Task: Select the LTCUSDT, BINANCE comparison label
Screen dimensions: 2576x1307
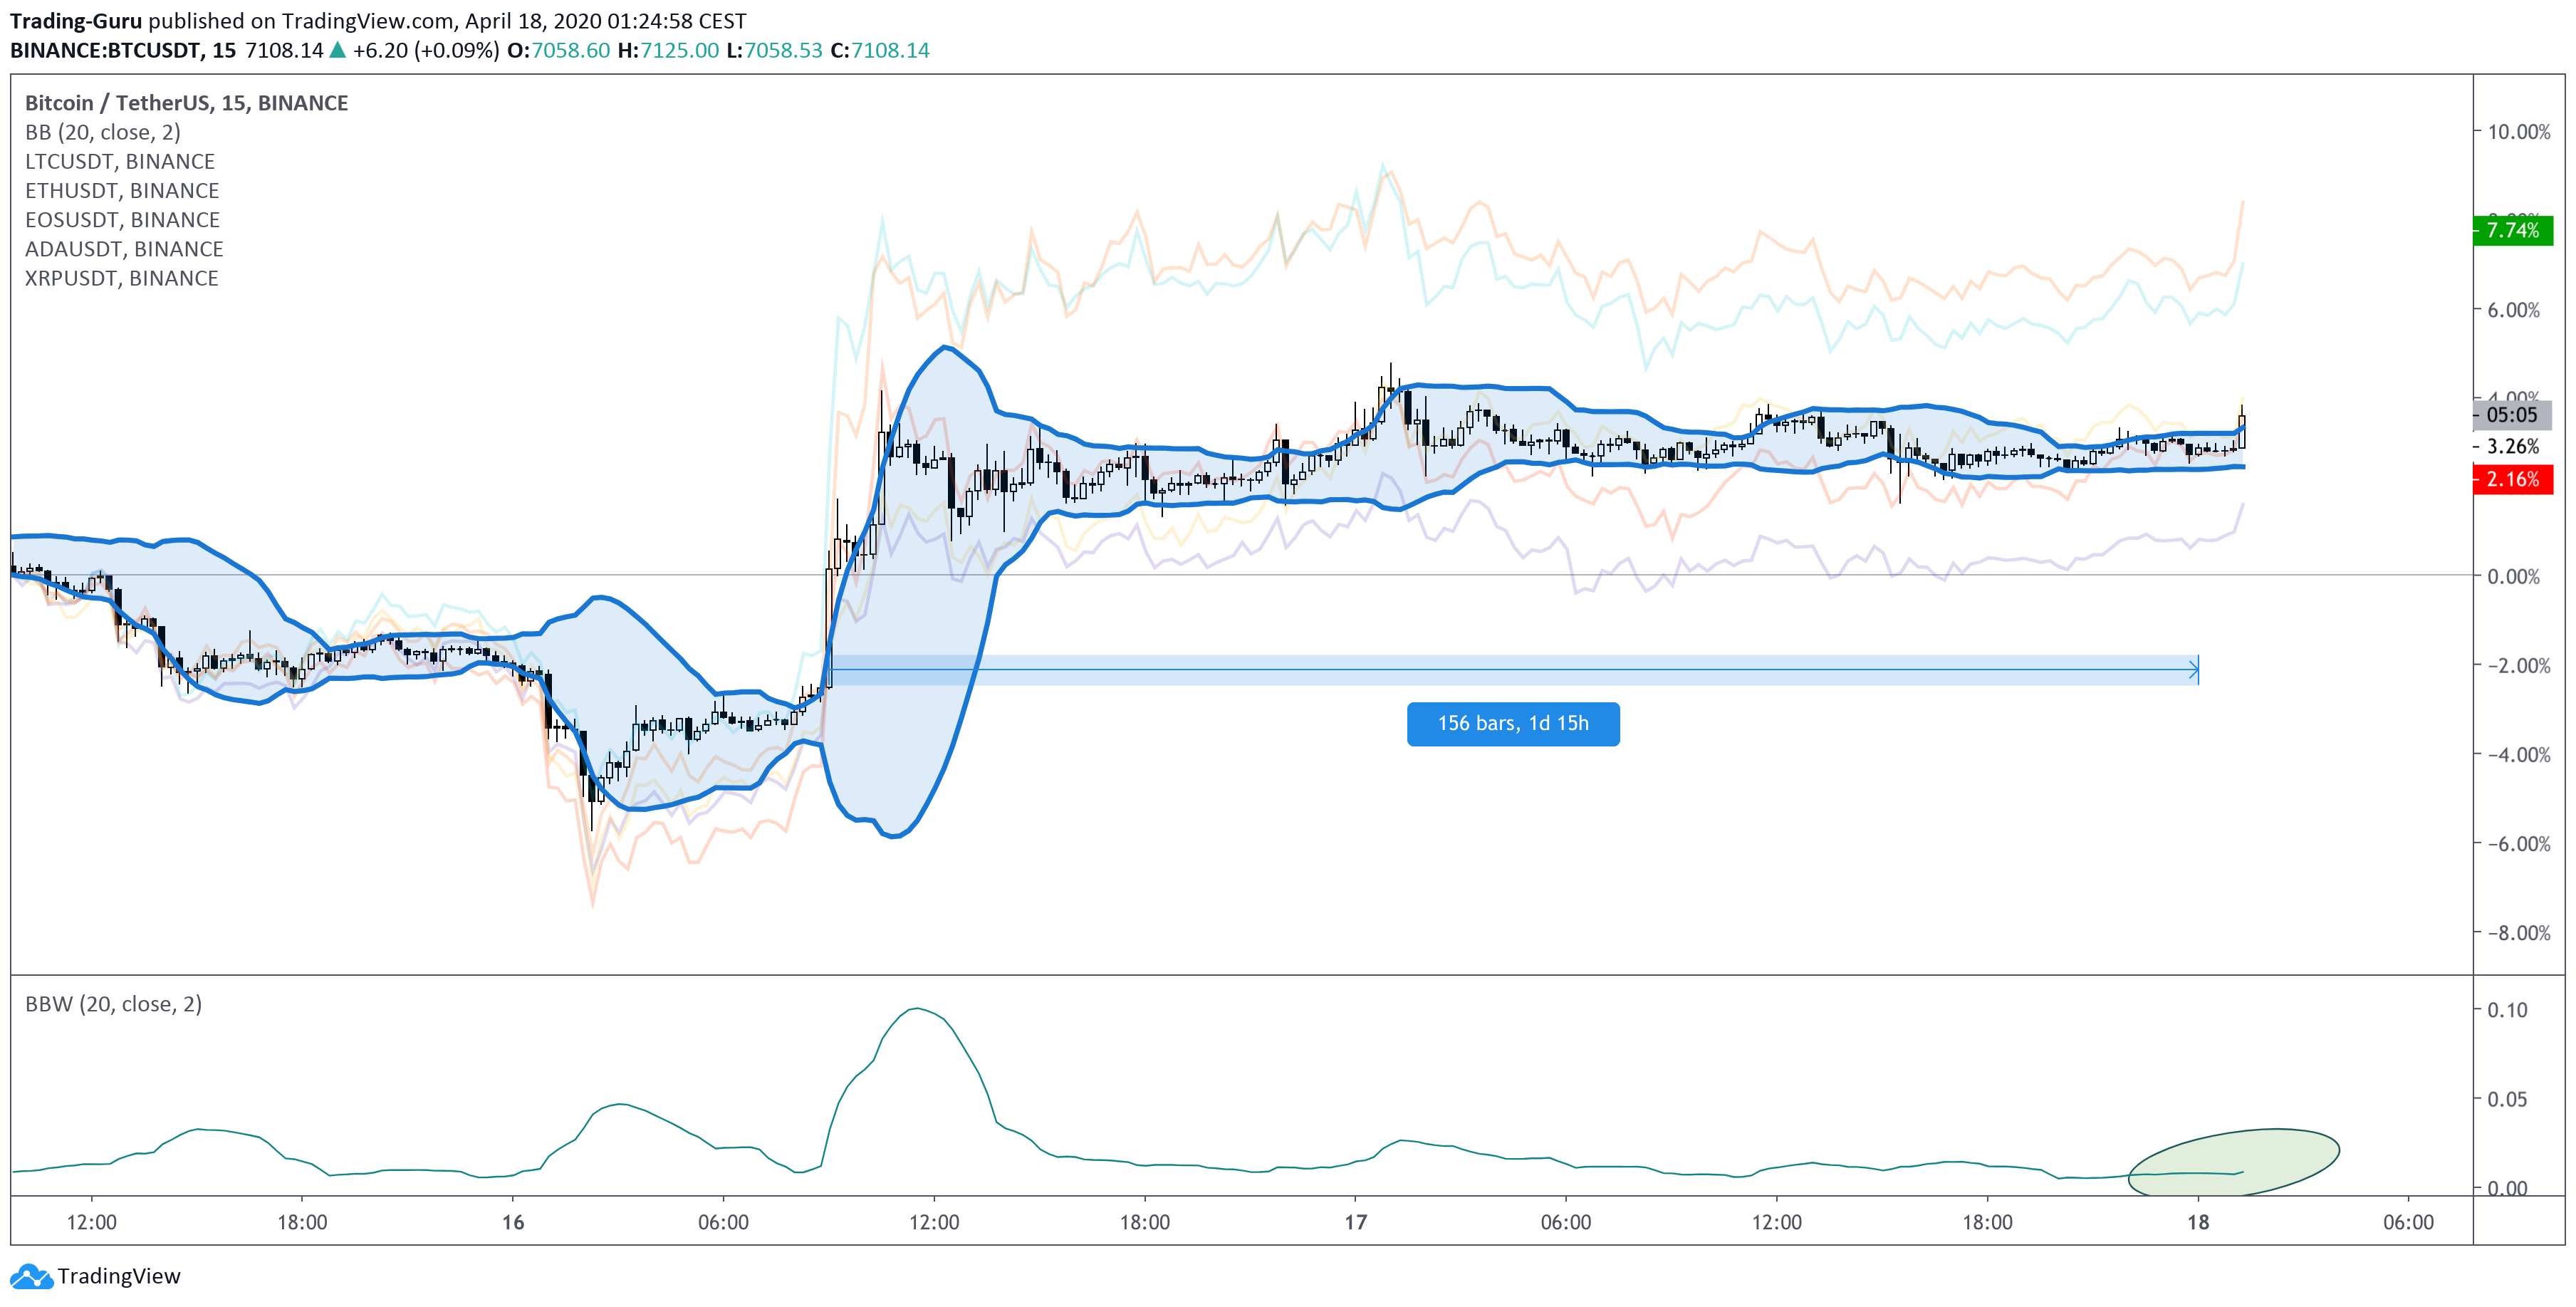Action: [120, 161]
